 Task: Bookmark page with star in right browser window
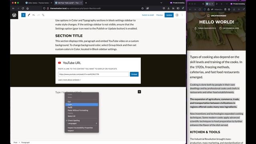click(229, 10)
